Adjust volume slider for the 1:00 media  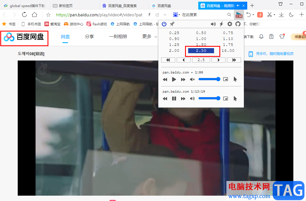(209, 79)
